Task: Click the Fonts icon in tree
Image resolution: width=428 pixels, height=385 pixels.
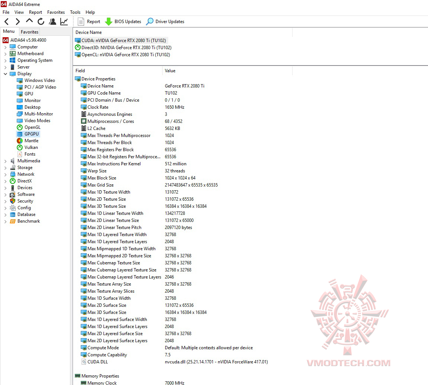Action: [20, 154]
